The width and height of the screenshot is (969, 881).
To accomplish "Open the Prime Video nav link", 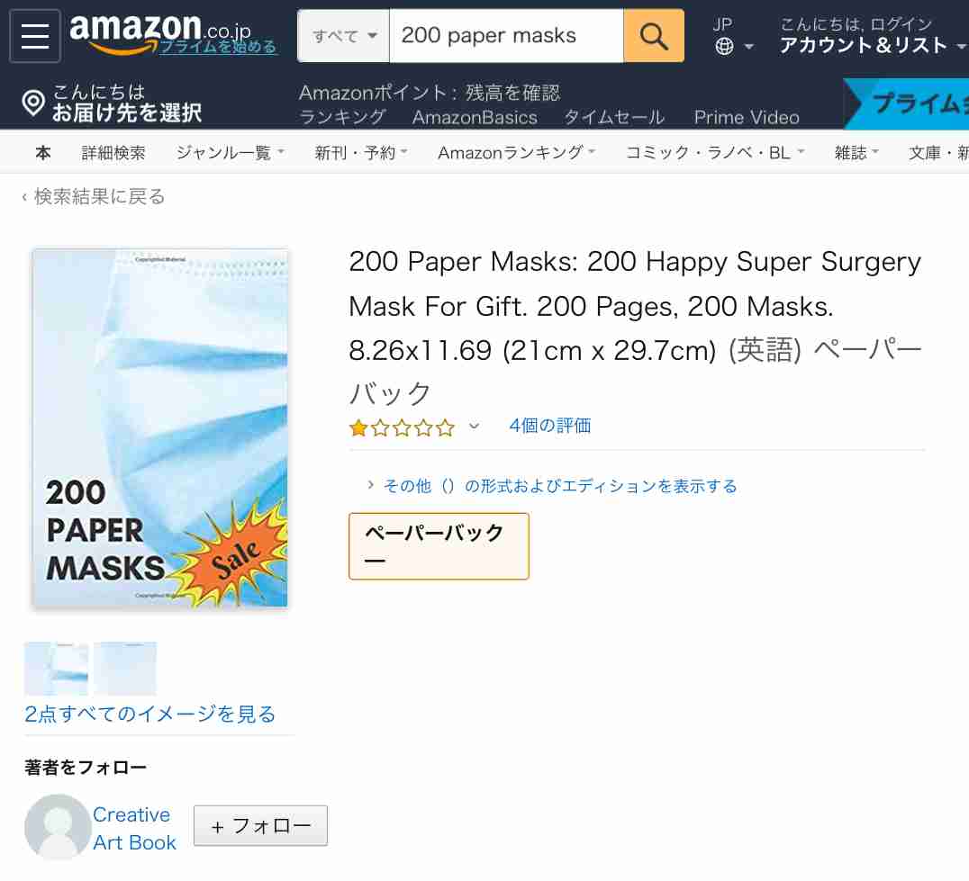I will (x=747, y=117).
